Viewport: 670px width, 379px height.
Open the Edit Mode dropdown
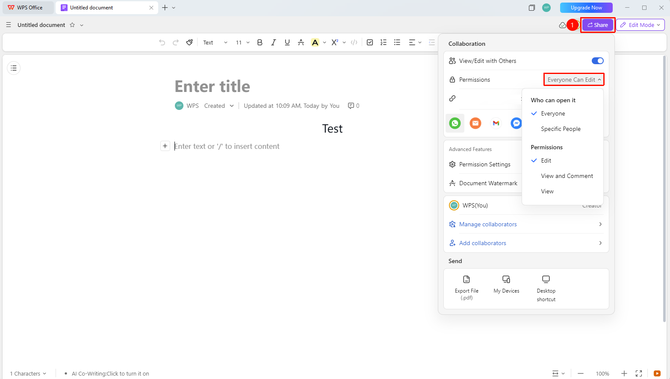640,25
